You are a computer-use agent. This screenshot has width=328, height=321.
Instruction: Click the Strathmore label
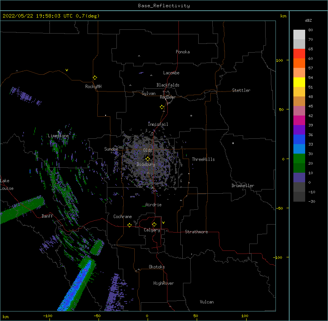196,232
